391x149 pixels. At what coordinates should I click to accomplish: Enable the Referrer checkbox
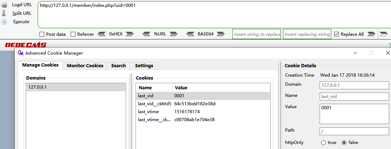point(73,34)
